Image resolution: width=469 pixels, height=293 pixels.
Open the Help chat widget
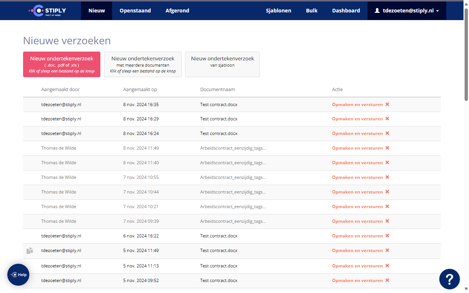pyautogui.click(x=18, y=275)
